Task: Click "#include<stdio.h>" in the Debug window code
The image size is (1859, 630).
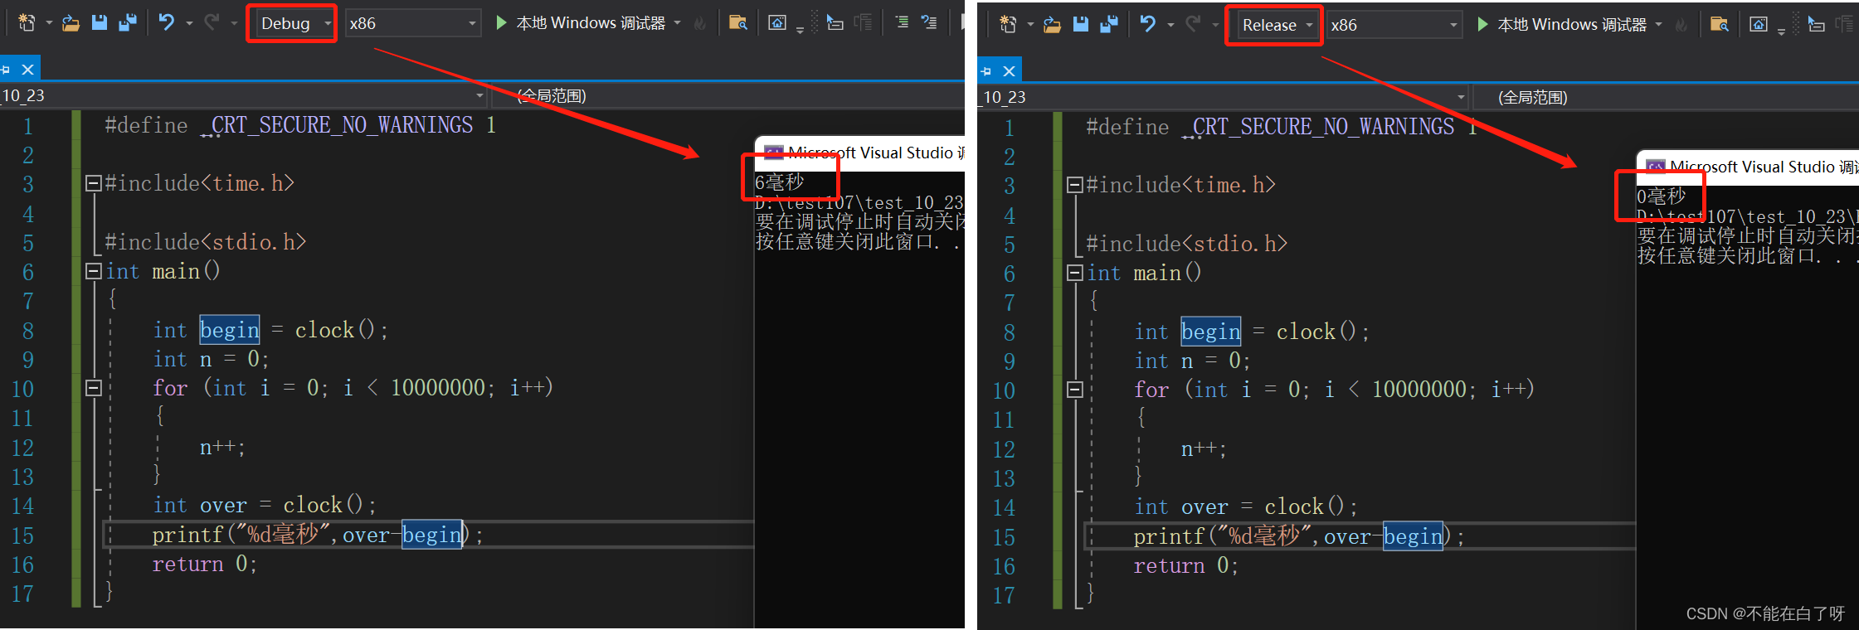Action: point(206,242)
